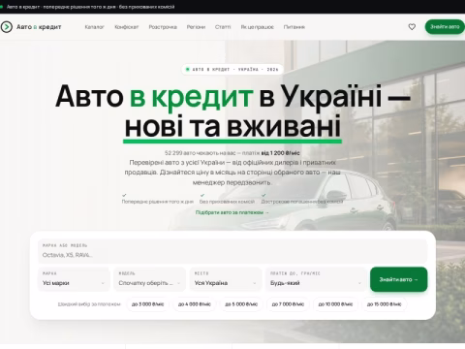465x349 pixels.
Task: Go to the Конфіскат section
Action: pyautogui.click(x=127, y=27)
